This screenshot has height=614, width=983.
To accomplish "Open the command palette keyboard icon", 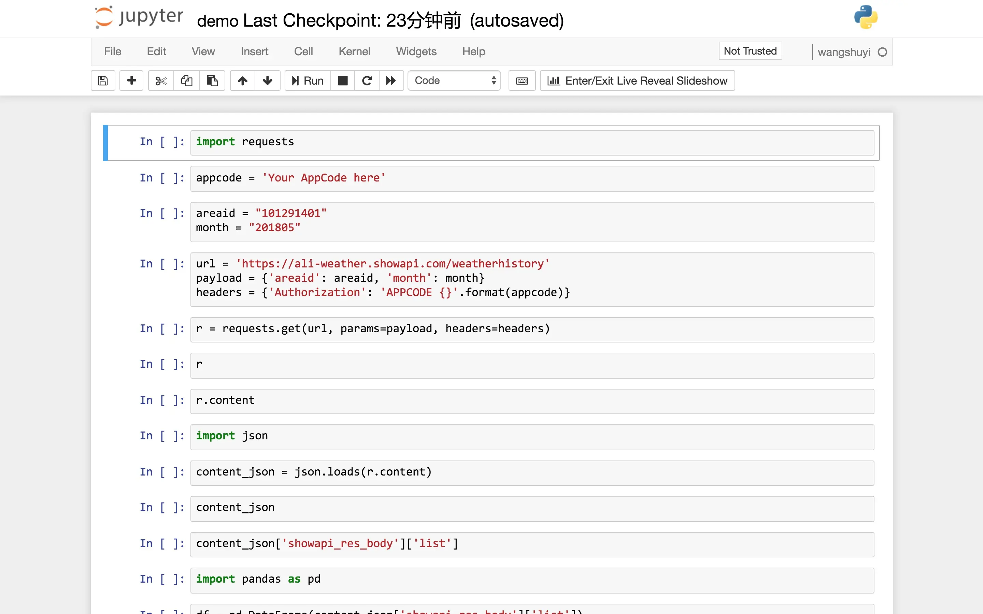I will (x=522, y=81).
